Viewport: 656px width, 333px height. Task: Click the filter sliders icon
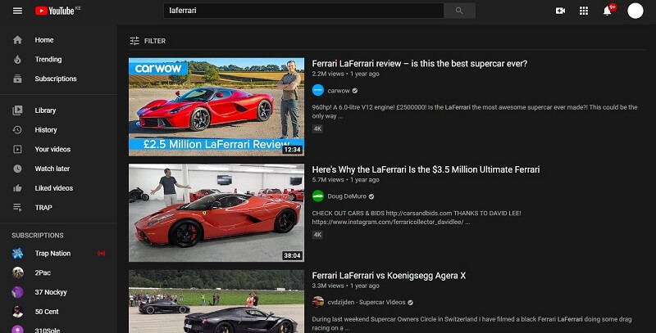[134, 41]
